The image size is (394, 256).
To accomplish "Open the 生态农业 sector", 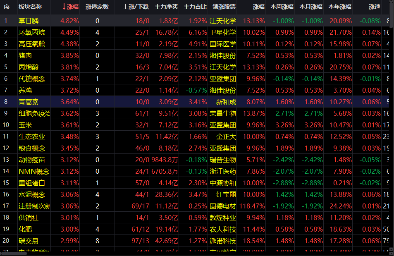I will [32, 136].
